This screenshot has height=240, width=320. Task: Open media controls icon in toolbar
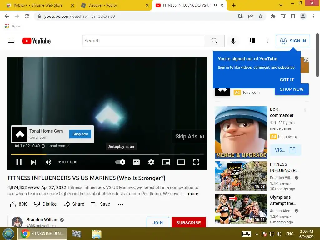(283, 16)
